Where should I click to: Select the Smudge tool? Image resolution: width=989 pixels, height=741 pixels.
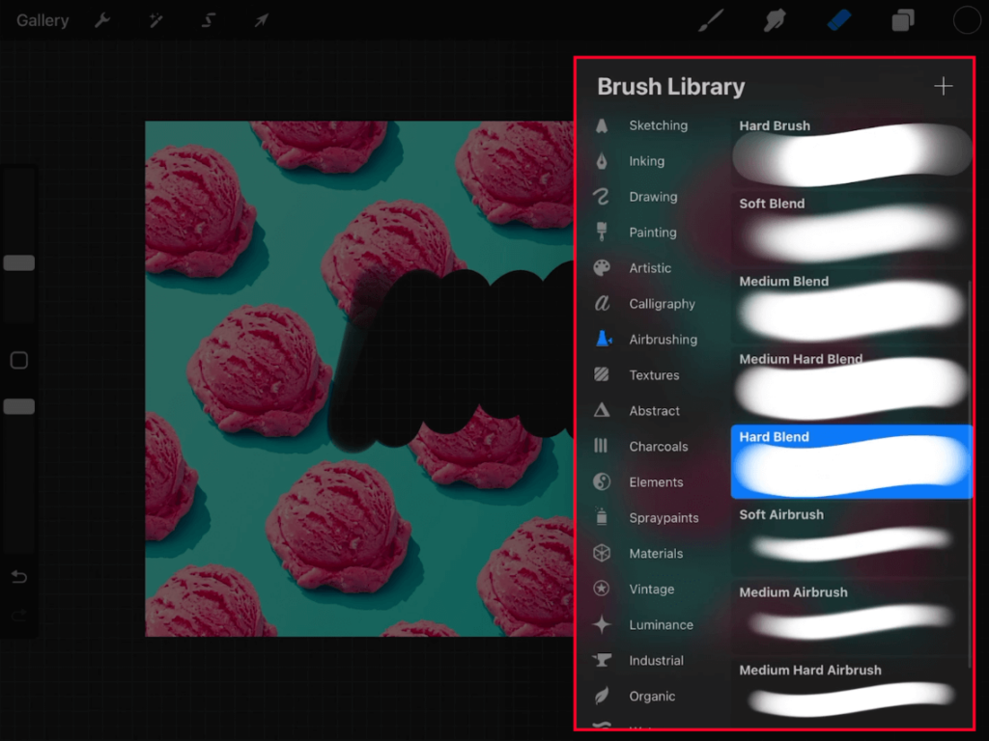point(774,19)
